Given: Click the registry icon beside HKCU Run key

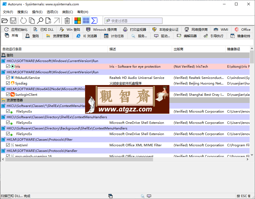Looking at the screenshot, I should point(3,61).
